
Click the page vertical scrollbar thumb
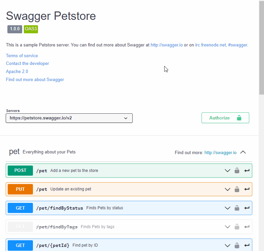261,47
